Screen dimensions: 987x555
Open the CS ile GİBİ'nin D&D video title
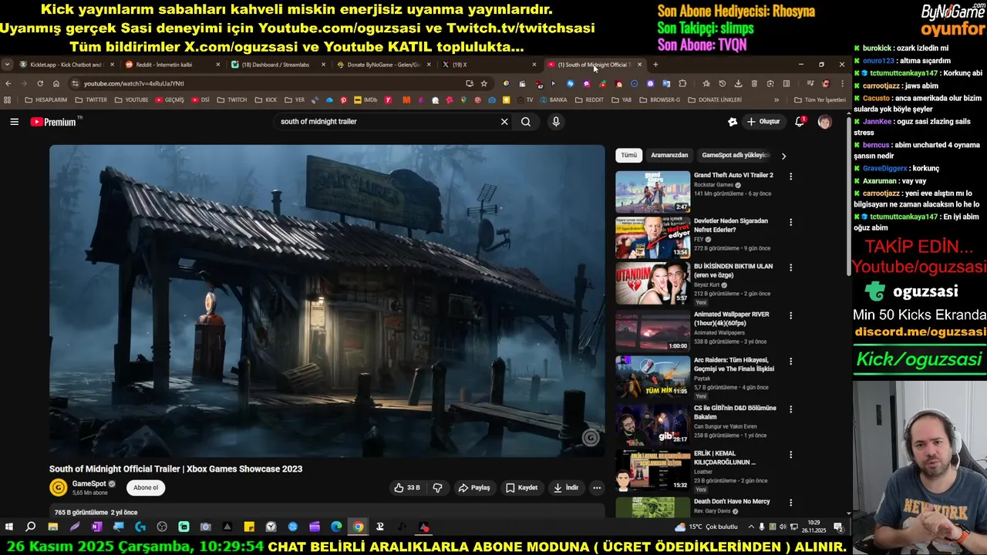point(735,412)
